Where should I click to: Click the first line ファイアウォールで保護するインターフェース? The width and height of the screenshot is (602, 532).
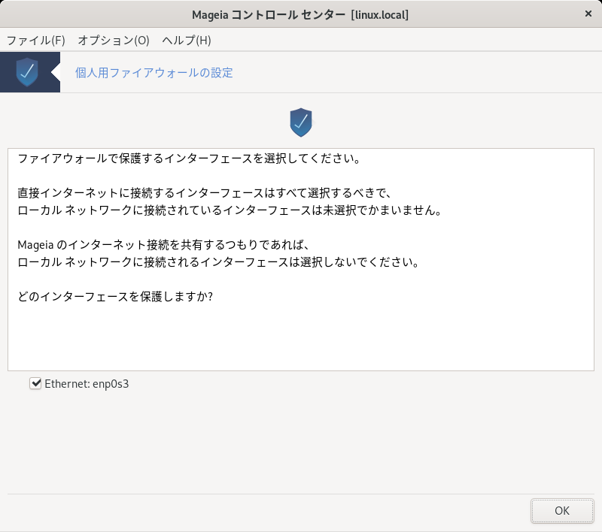coord(189,159)
